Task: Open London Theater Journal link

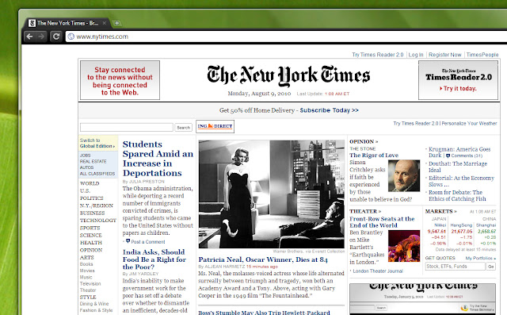Action: click(x=378, y=271)
